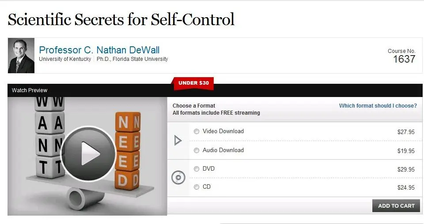Screen dimensions: 424x224
Task: Click the $24.95 CD price
Action: pyautogui.click(x=406, y=187)
